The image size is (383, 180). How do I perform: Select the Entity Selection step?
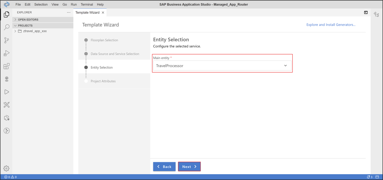(102, 67)
